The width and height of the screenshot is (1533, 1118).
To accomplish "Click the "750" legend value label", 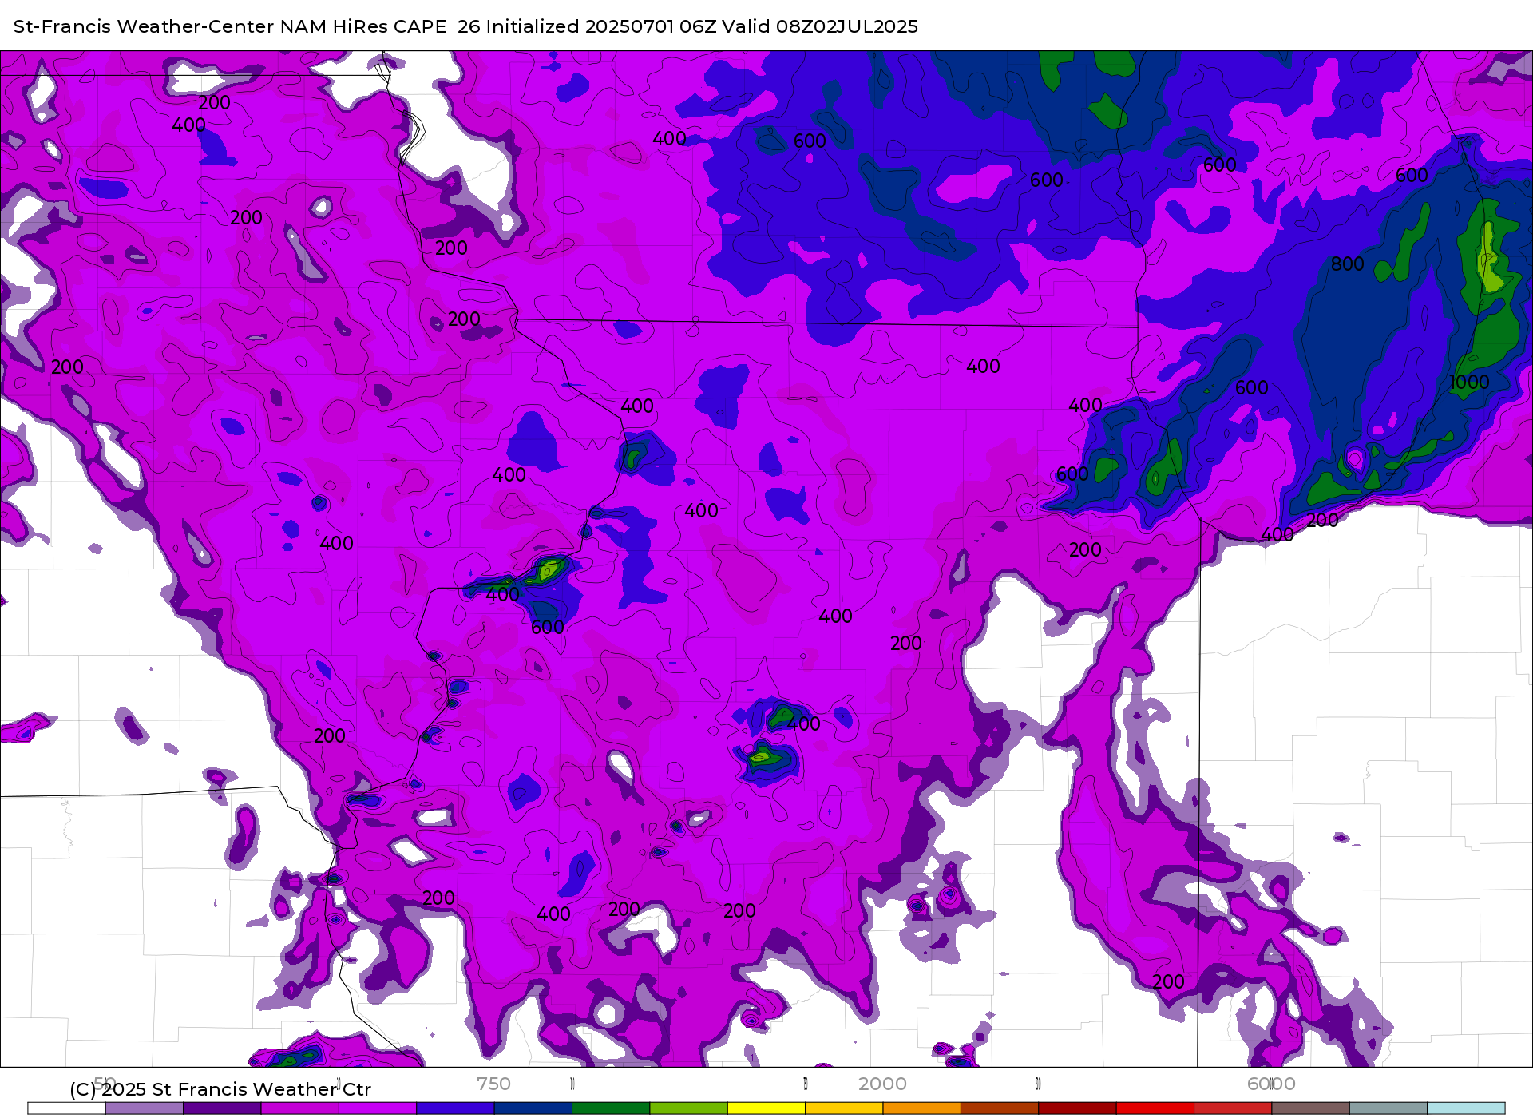I will (493, 1084).
